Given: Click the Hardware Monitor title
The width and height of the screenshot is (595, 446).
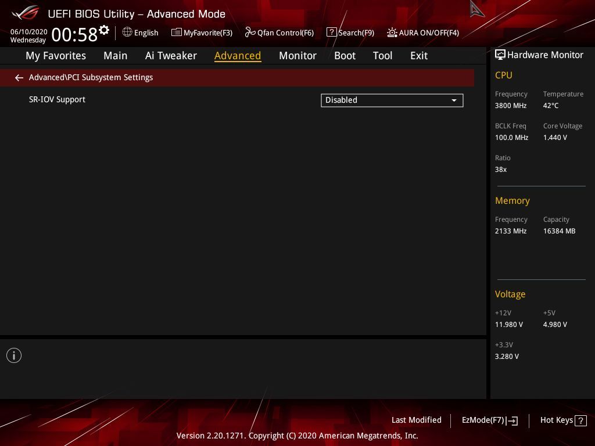Looking at the screenshot, I should pyautogui.click(x=545, y=55).
